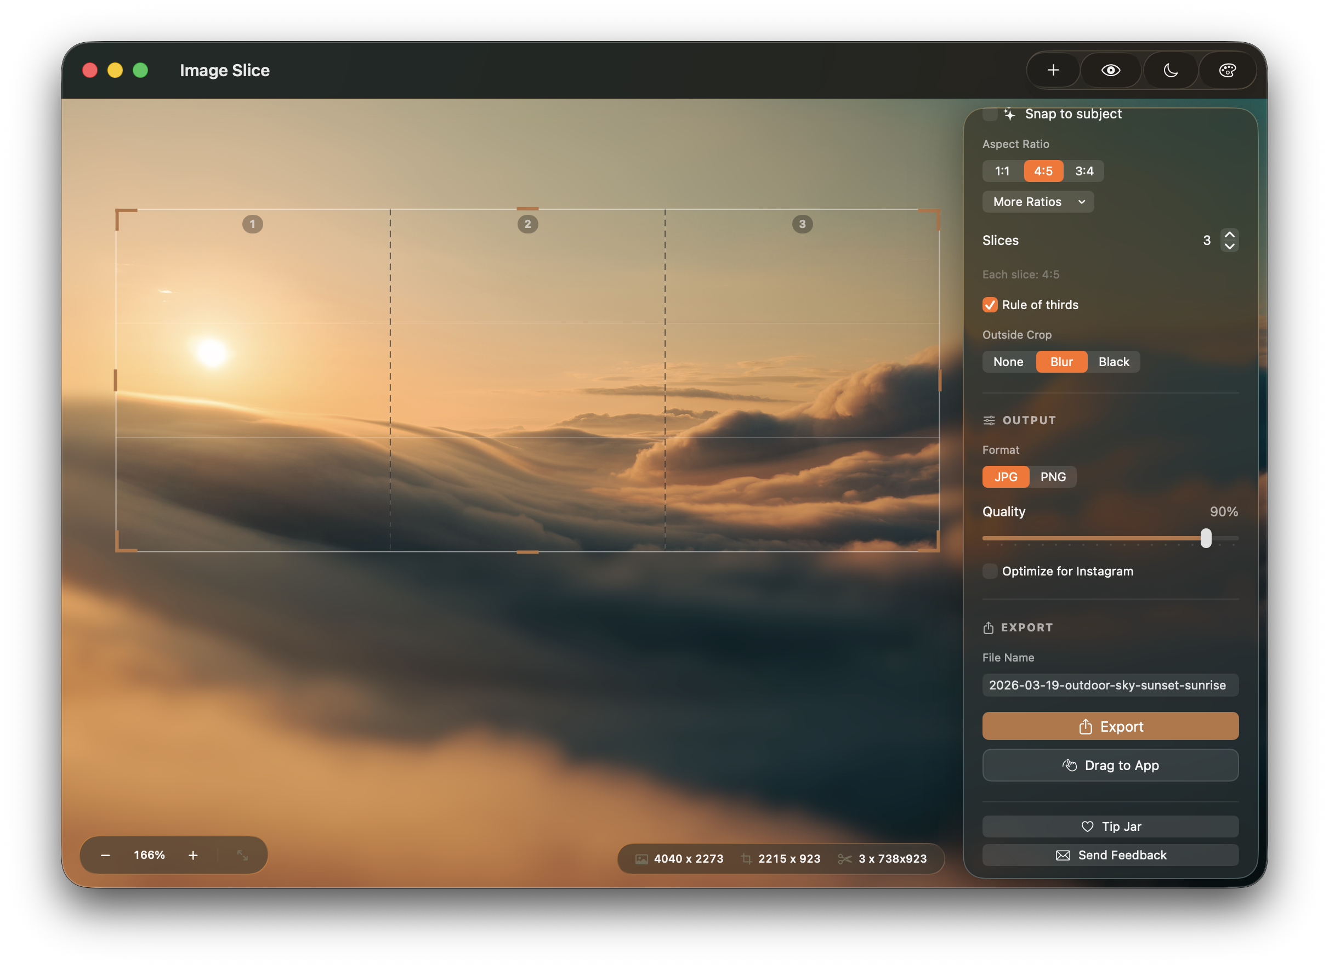
Task: Click the Each slice: 4:5 label
Action: pos(1020,275)
